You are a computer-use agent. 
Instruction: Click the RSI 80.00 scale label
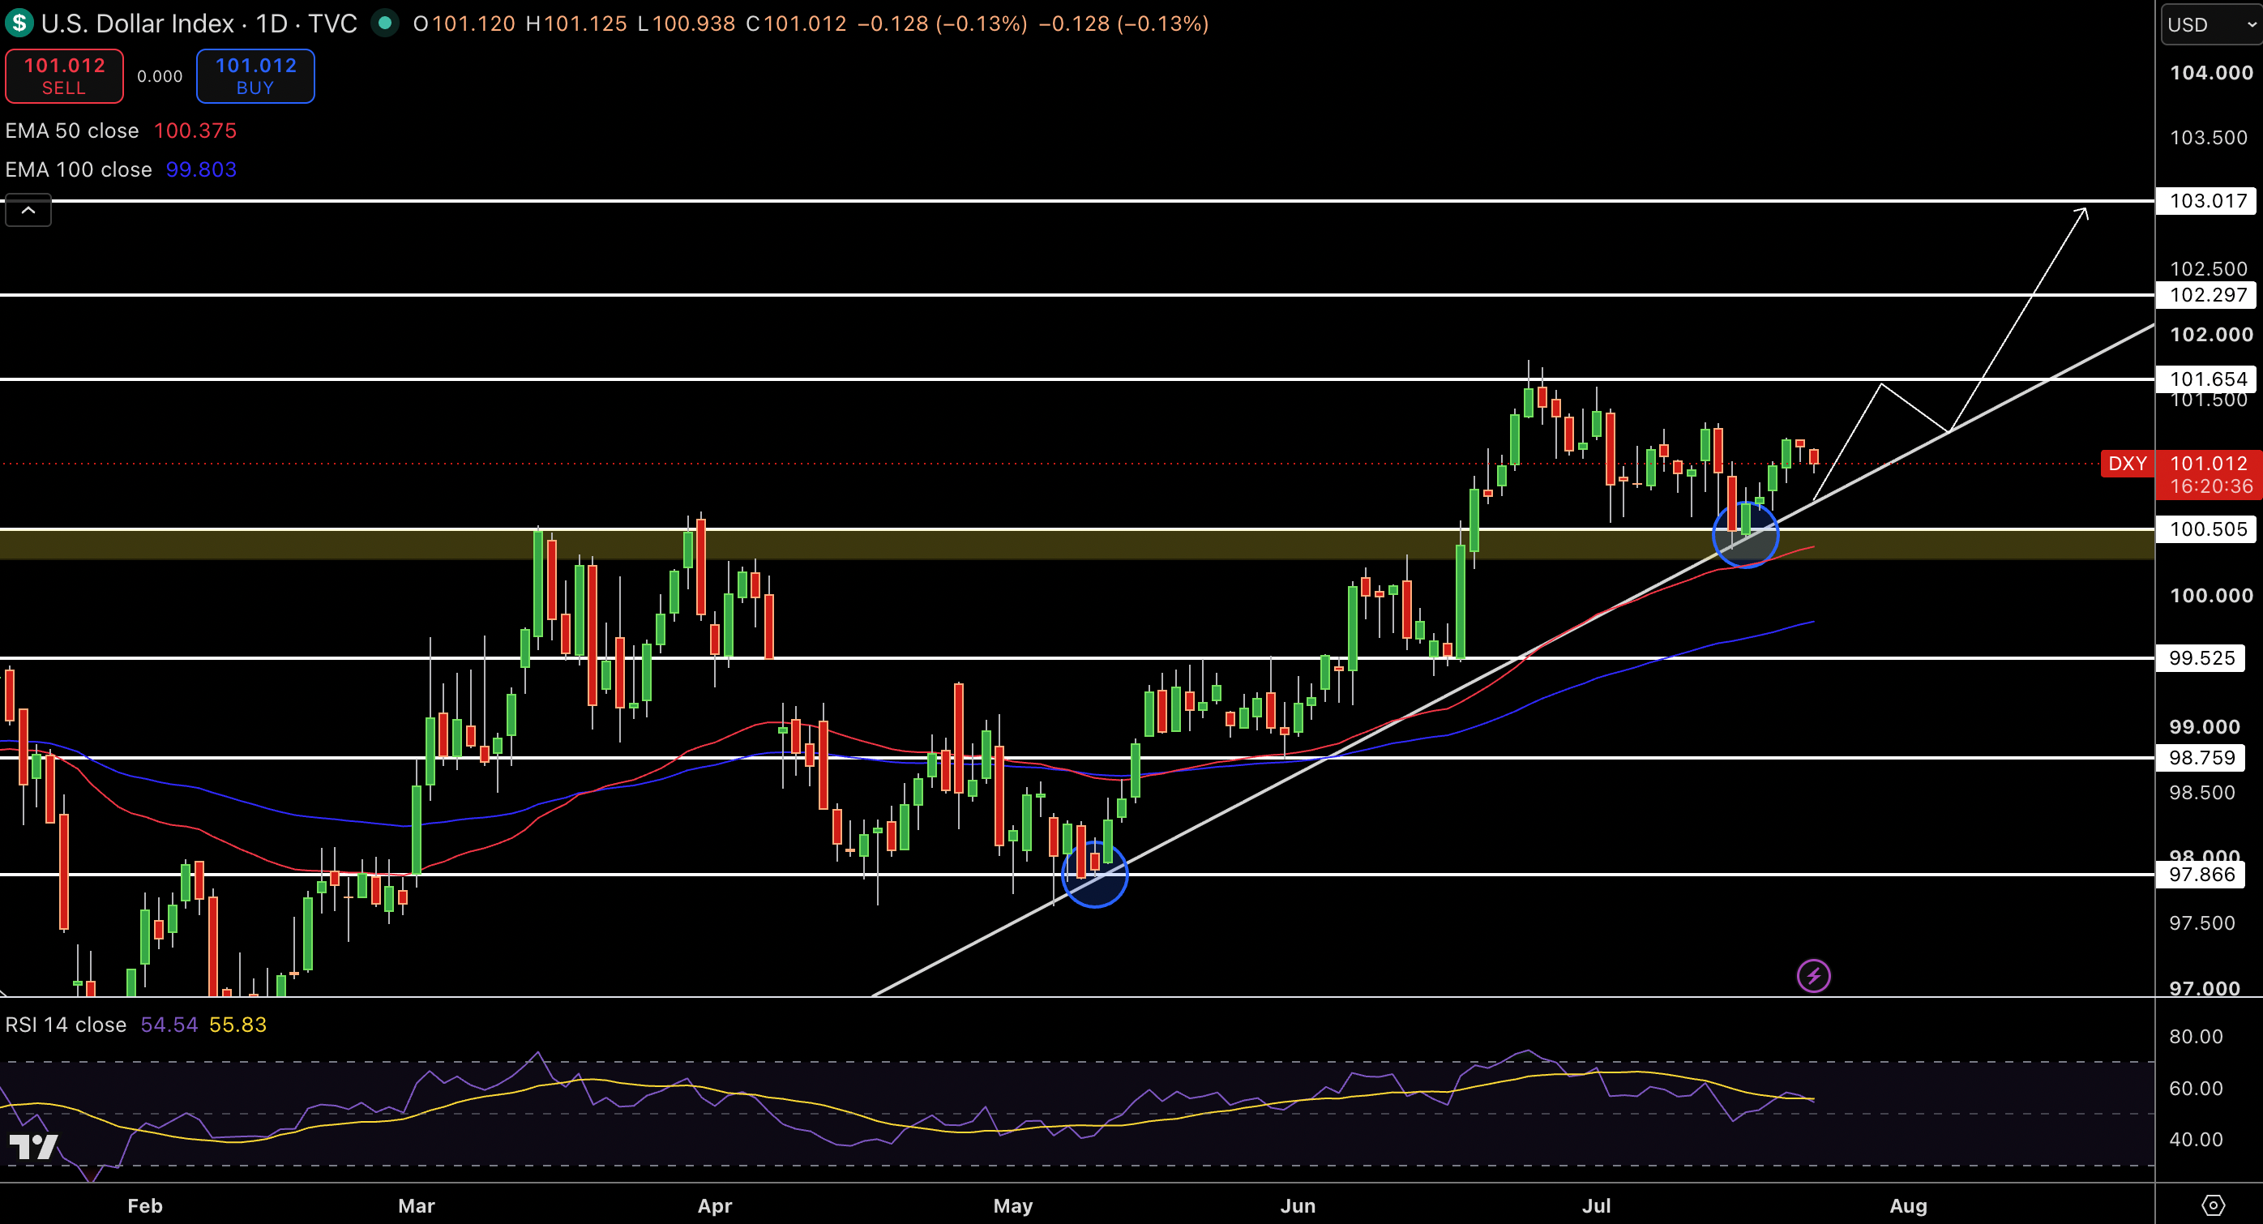pos(2196,1036)
